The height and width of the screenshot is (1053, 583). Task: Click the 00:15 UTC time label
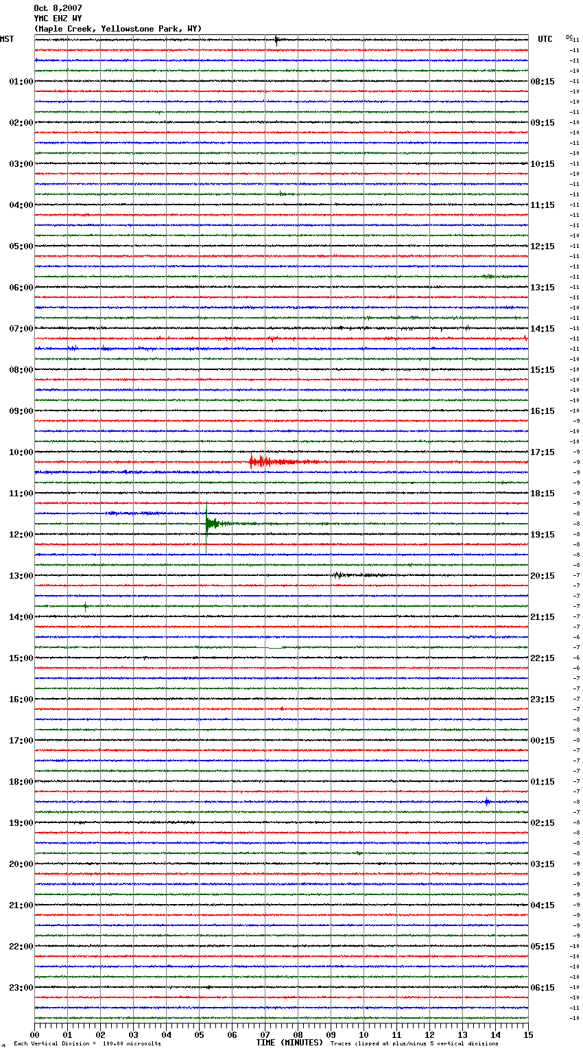click(543, 741)
